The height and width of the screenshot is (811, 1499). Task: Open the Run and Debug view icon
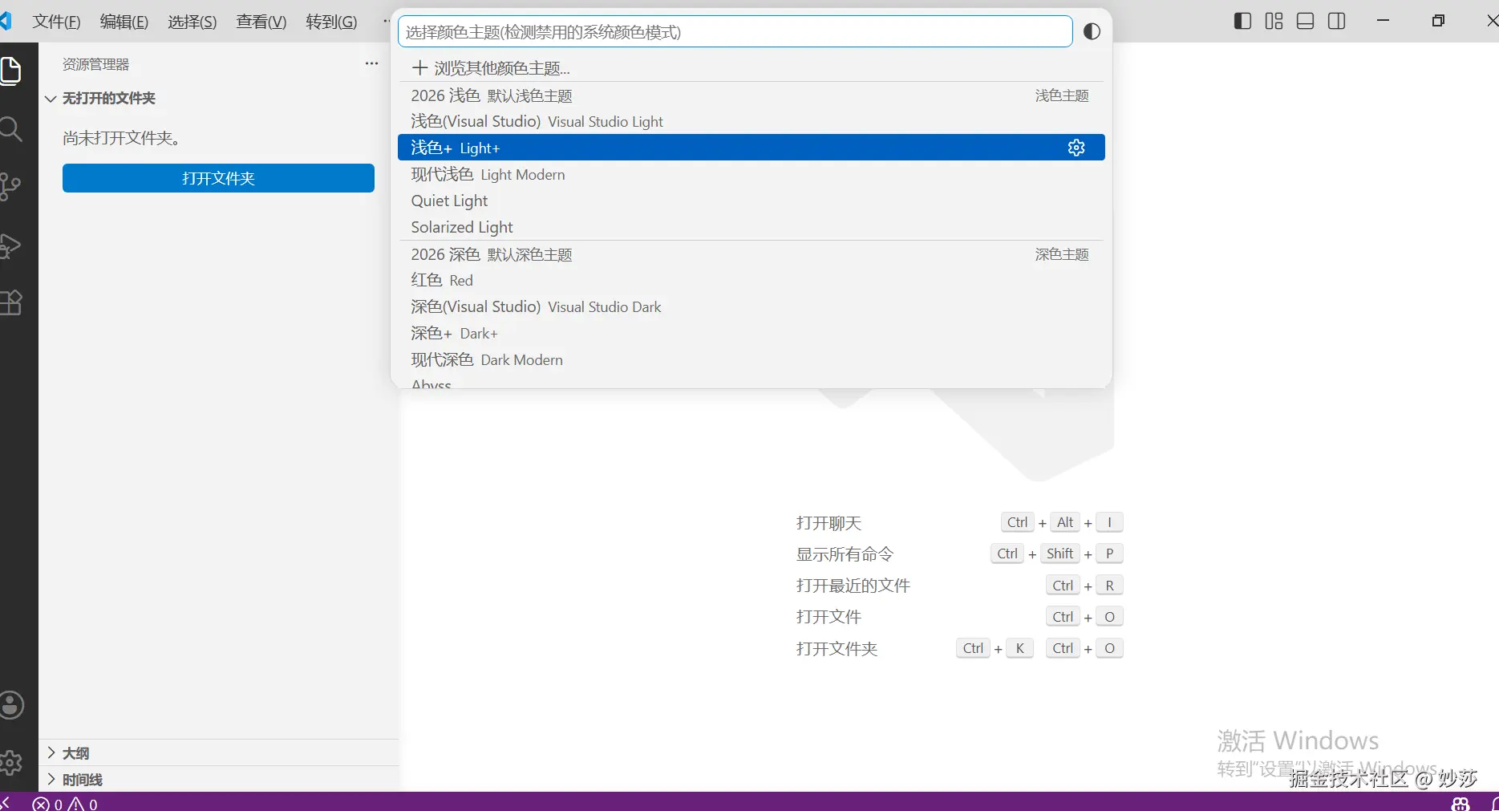coord(10,245)
